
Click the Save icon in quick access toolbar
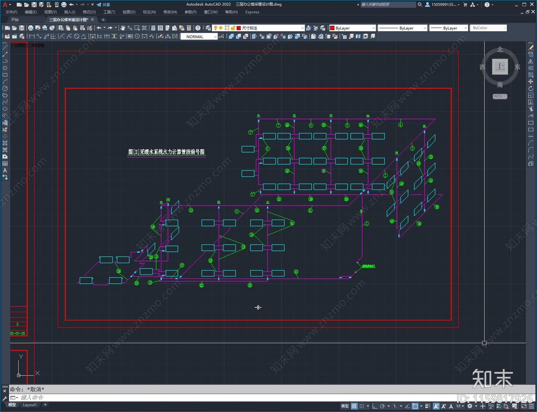click(34, 5)
